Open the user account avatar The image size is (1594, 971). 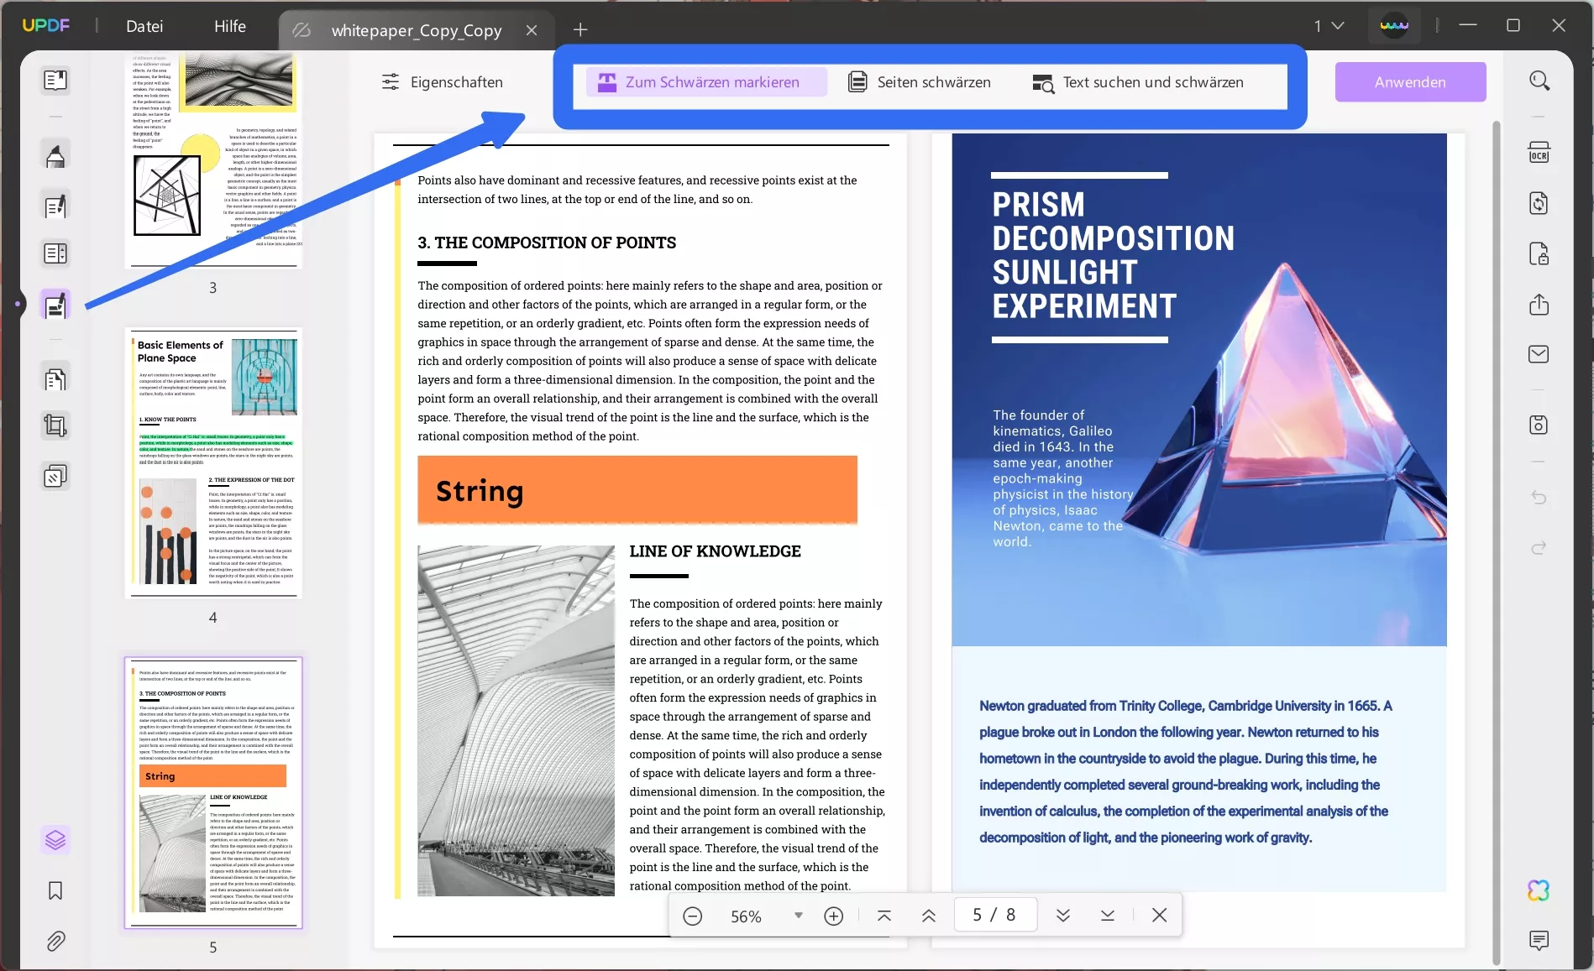tap(1394, 26)
